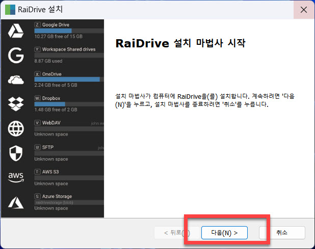Click the Azure Storage logo icon

pyautogui.click(x=16, y=202)
